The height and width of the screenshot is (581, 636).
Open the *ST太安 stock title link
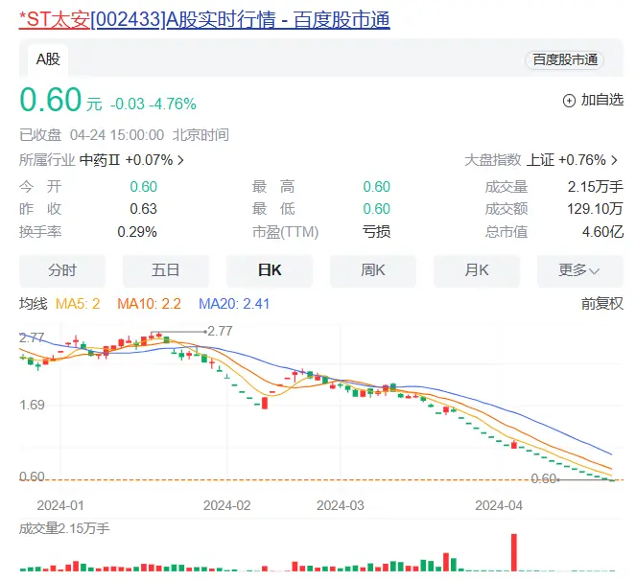coord(204,20)
